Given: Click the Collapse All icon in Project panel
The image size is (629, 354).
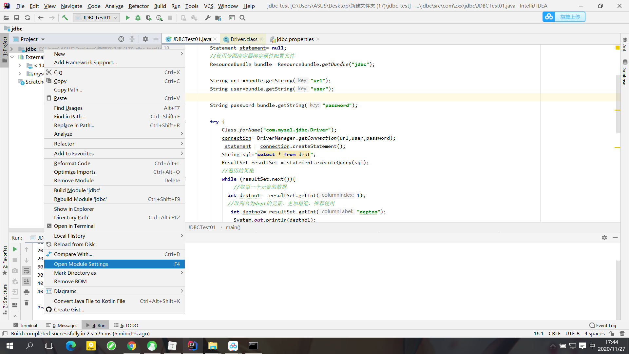Looking at the screenshot, I should click(x=132, y=39).
